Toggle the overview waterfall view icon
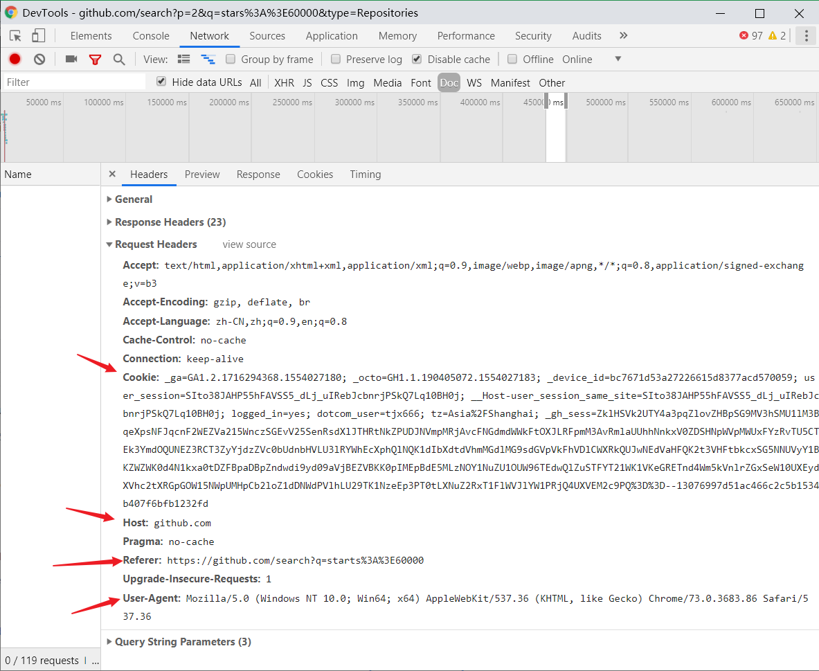This screenshot has width=819, height=671. click(x=208, y=59)
